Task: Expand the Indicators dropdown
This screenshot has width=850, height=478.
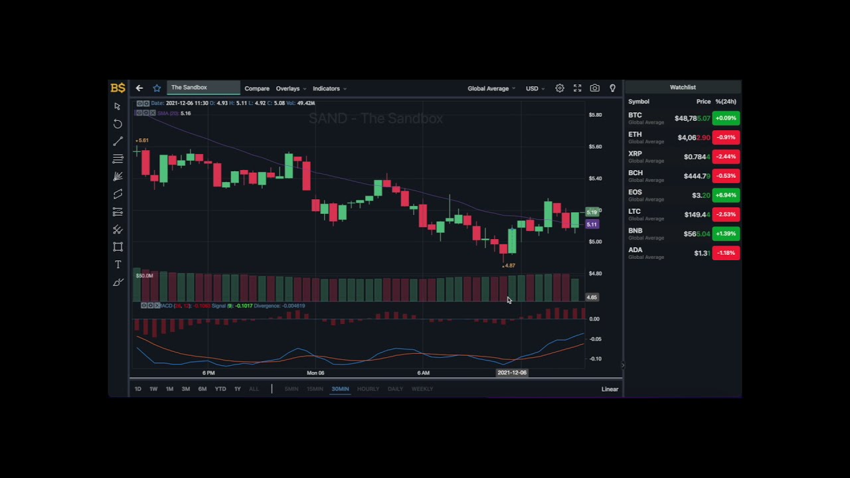Action: 329,88
